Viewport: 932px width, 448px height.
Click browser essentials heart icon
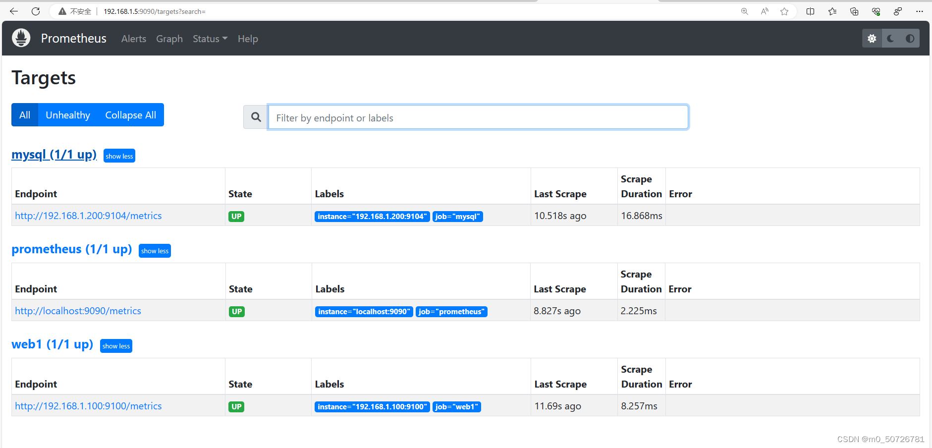click(x=876, y=11)
